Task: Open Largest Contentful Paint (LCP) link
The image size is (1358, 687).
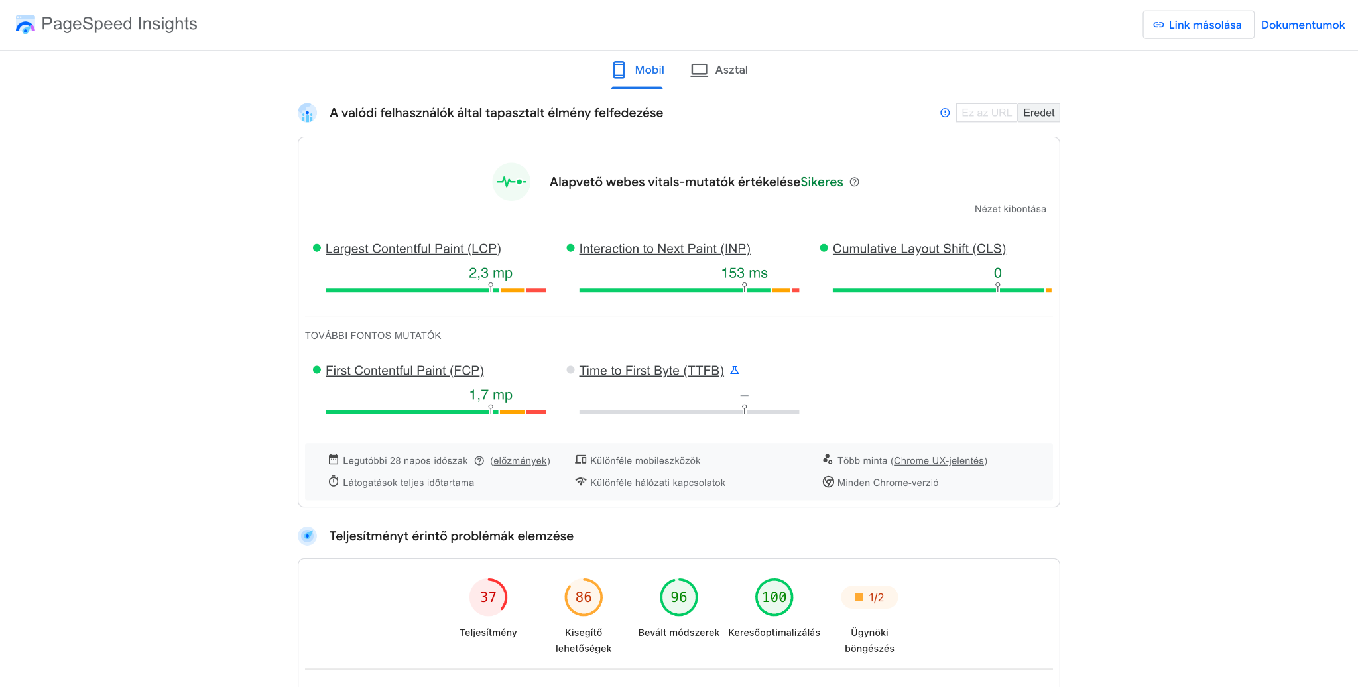Action: coord(413,249)
